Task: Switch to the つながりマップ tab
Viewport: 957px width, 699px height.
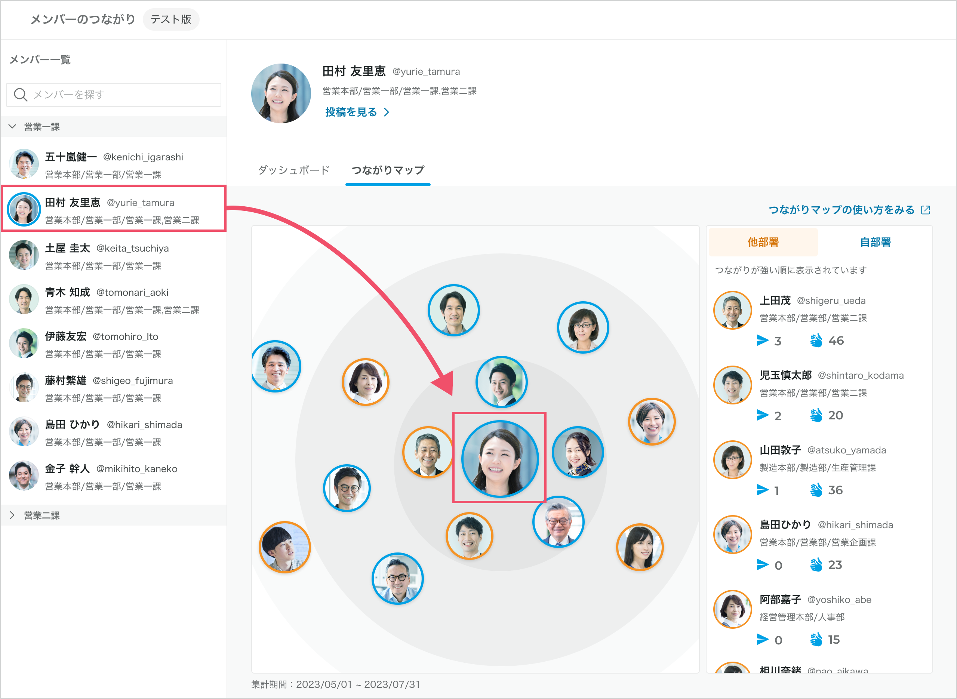Action: click(x=388, y=170)
